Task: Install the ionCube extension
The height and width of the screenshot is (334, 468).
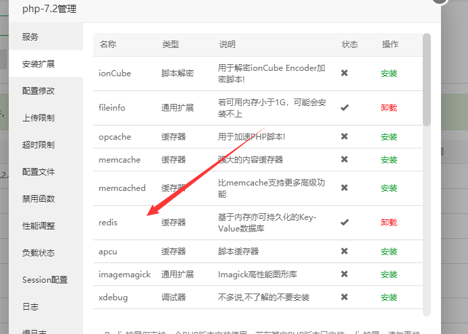Action: pos(389,74)
